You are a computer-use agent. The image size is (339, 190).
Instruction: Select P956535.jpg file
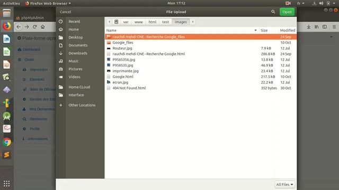(201, 65)
